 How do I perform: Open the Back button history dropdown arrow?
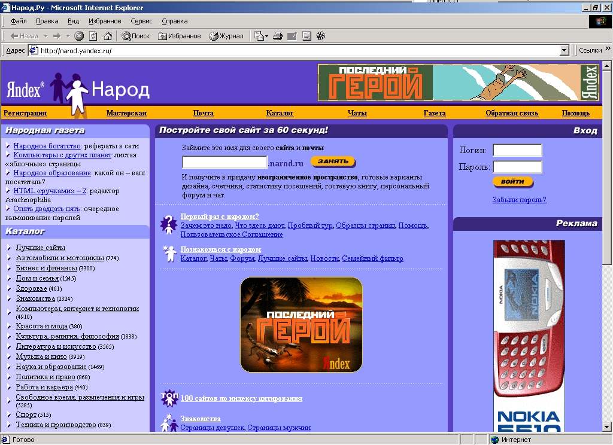pyautogui.click(x=45, y=36)
